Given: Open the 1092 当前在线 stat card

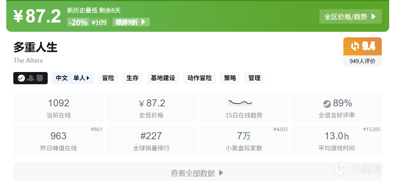Looking at the screenshot, I should [58, 108].
